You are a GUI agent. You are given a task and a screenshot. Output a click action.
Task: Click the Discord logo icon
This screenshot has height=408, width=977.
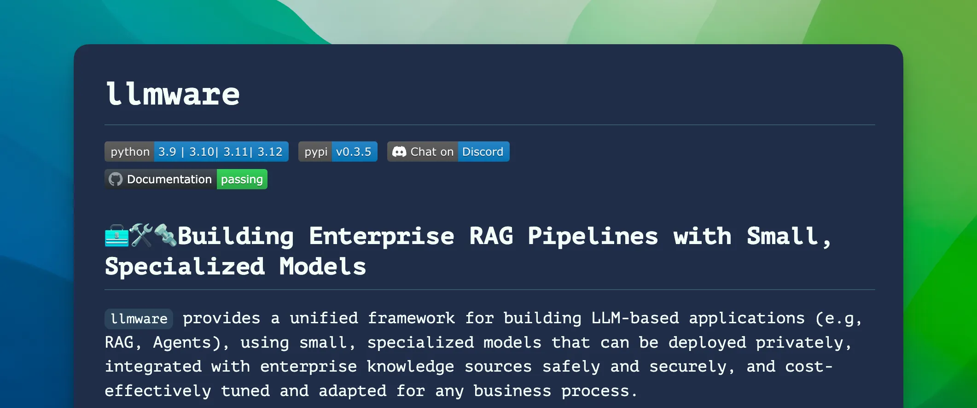click(399, 152)
